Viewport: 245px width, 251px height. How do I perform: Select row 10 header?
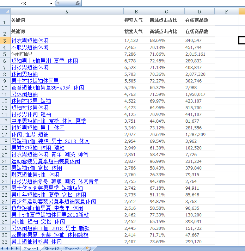coord(5,88)
